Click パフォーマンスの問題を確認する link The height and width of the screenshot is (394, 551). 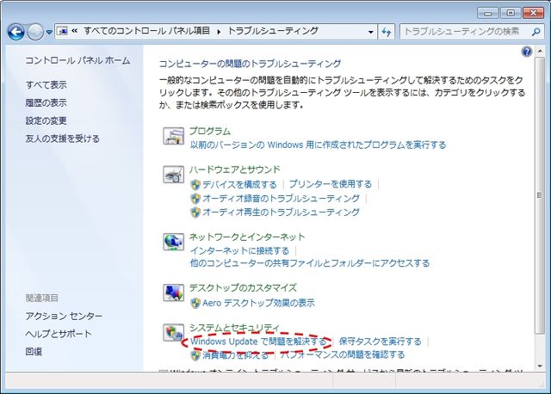[x=343, y=354]
